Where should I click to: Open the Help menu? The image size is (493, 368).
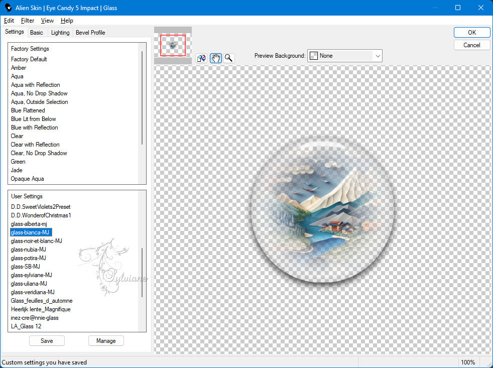point(67,21)
